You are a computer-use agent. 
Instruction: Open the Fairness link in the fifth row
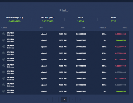11,61
